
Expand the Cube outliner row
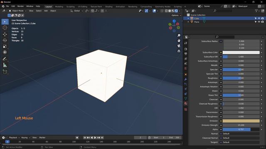click(188, 18)
